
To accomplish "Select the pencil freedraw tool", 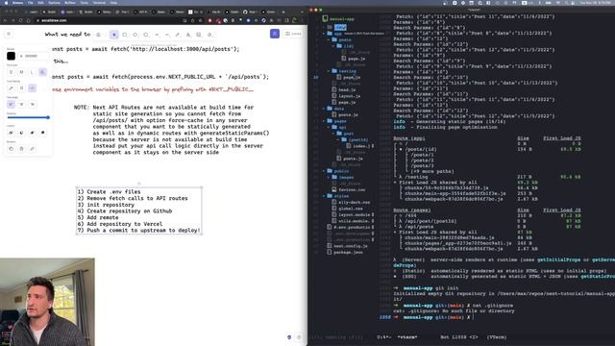I will point(178,35).
